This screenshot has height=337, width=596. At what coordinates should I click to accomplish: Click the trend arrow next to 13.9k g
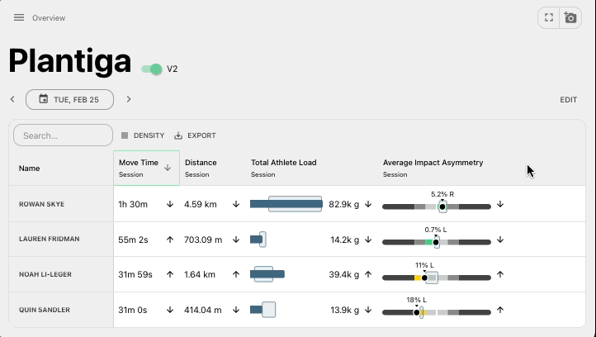368,310
